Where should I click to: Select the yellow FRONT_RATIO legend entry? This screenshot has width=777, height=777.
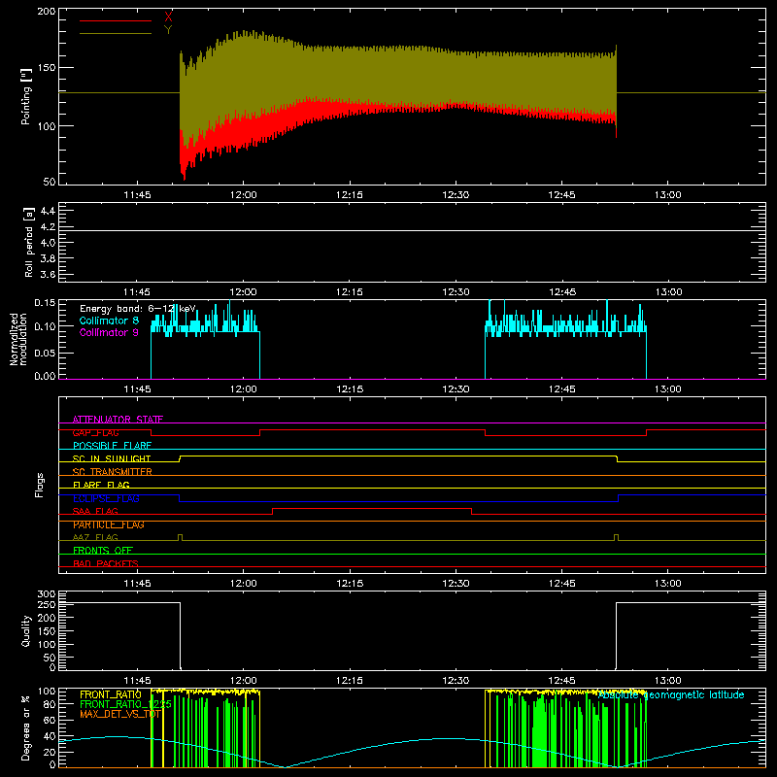111,694
